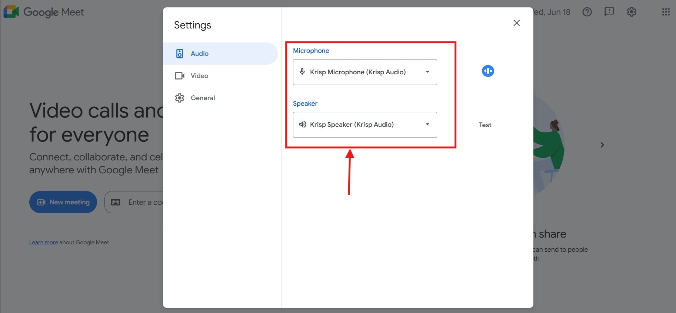
Task: Click the Microphone label
Action: [x=311, y=51]
